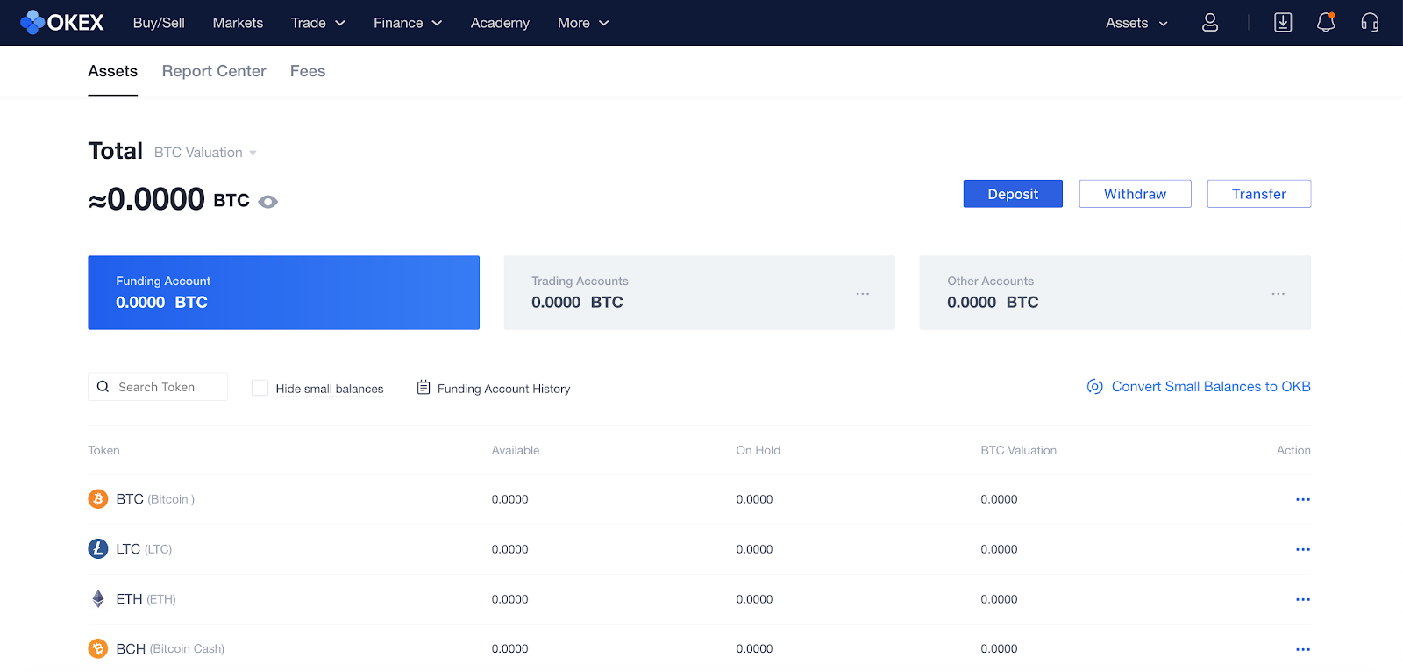Enable Hide small balances checkbox
This screenshot has width=1403, height=672.
[x=260, y=388]
